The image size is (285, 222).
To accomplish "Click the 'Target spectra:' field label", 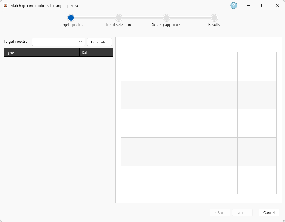I will pos(16,42).
